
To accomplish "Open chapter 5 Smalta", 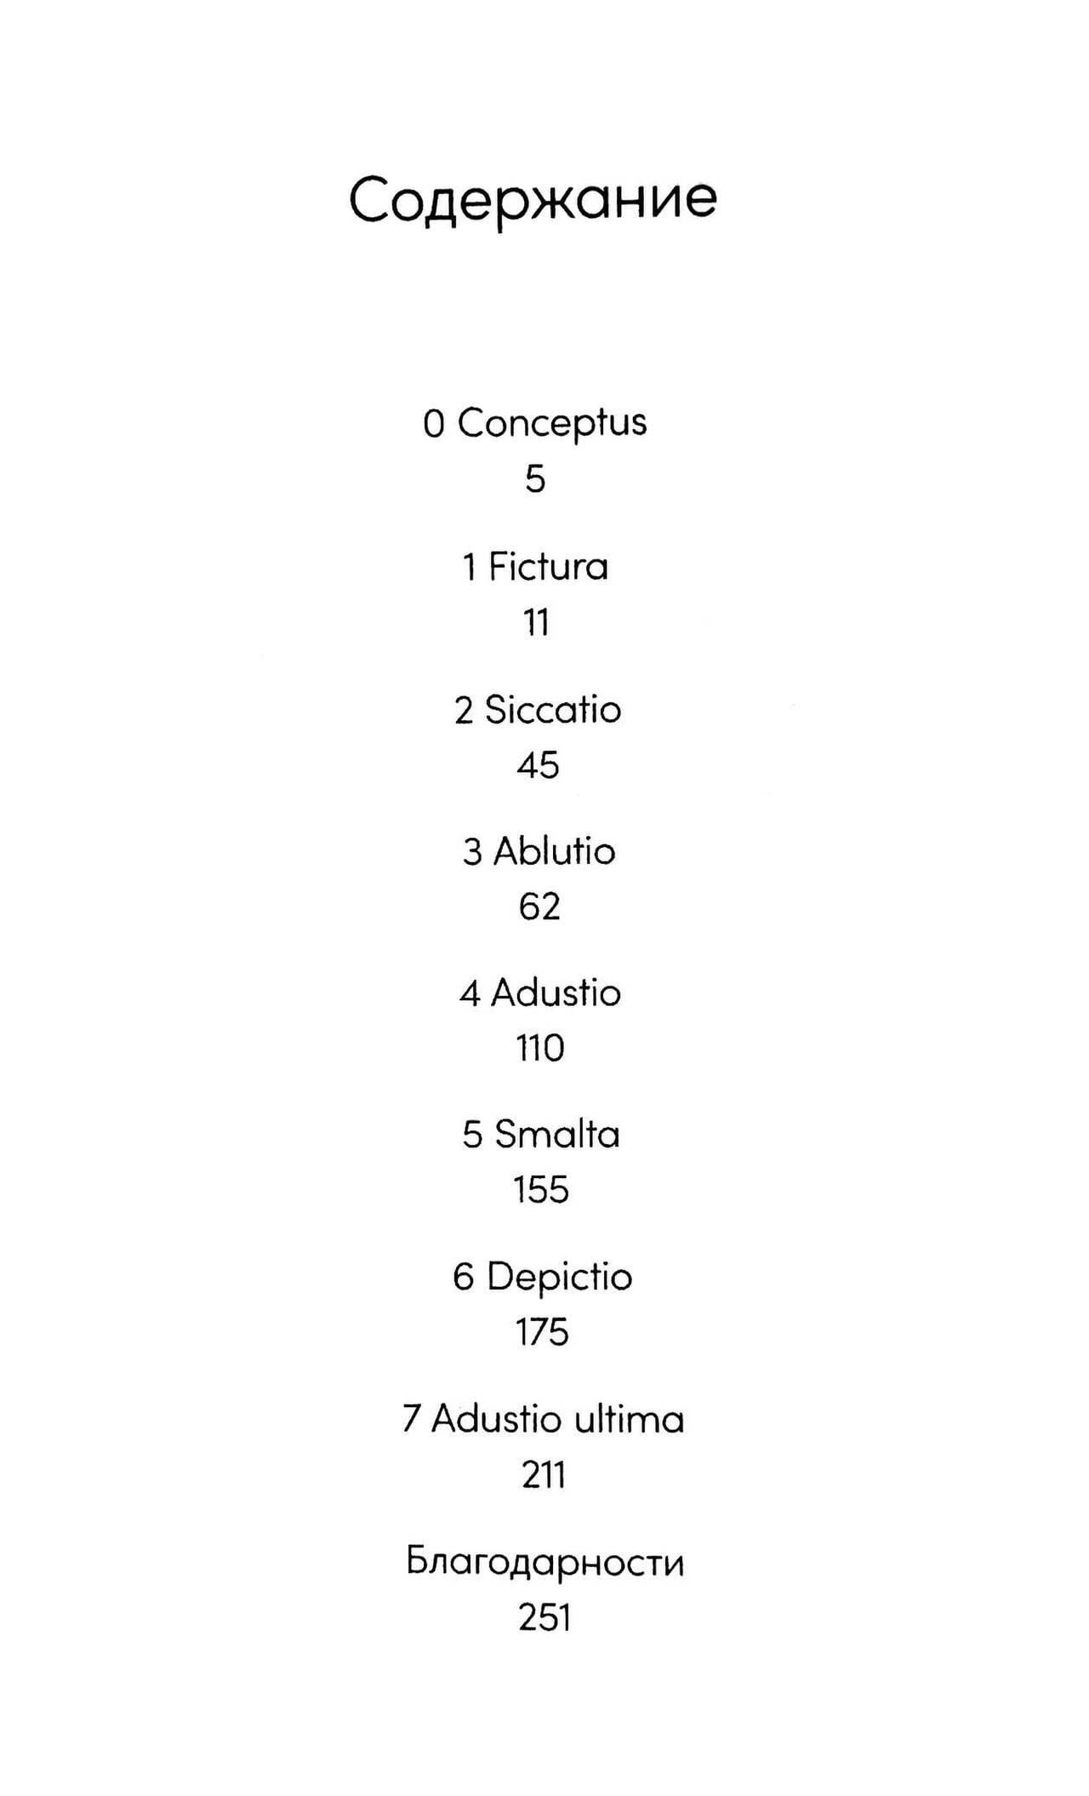I will (541, 1135).
